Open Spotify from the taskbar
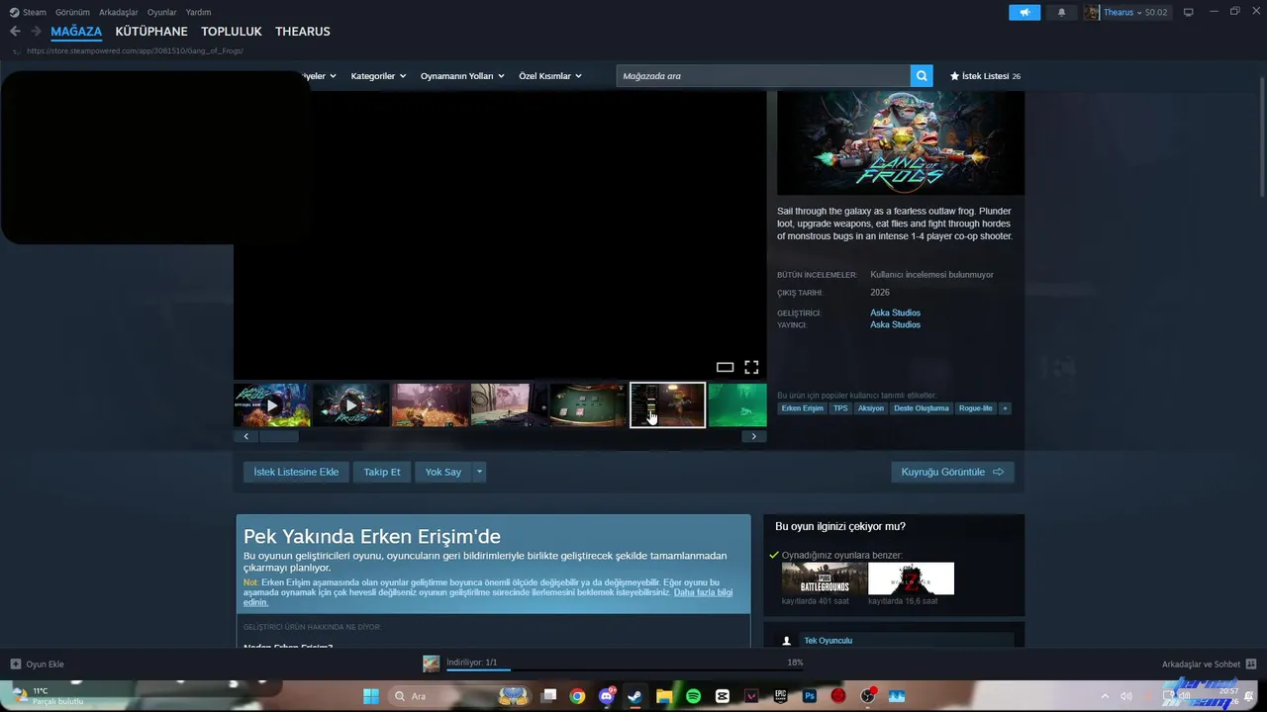The height and width of the screenshot is (712, 1267). pyautogui.click(x=693, y=696)
